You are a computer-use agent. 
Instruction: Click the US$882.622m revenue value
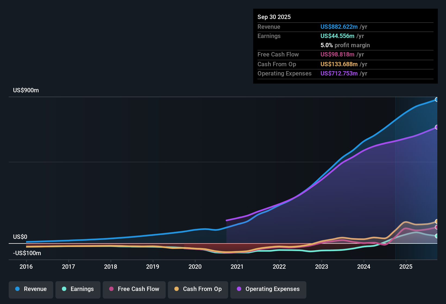(x=339, y=27)
